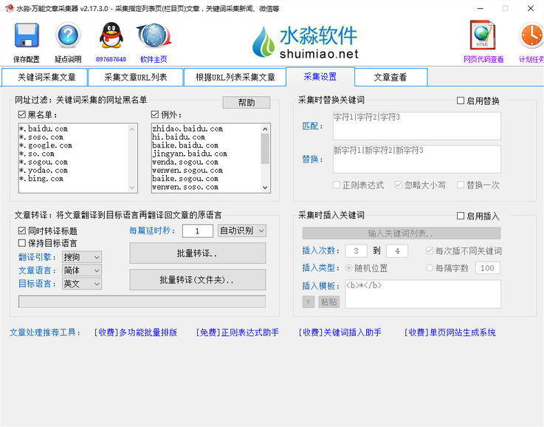Click the small question mark template button
This screenshot has width=544, height=427.
point(308,301)
